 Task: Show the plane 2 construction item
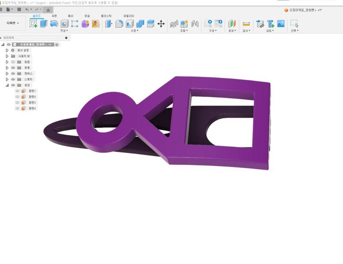(x=18, y=97)
